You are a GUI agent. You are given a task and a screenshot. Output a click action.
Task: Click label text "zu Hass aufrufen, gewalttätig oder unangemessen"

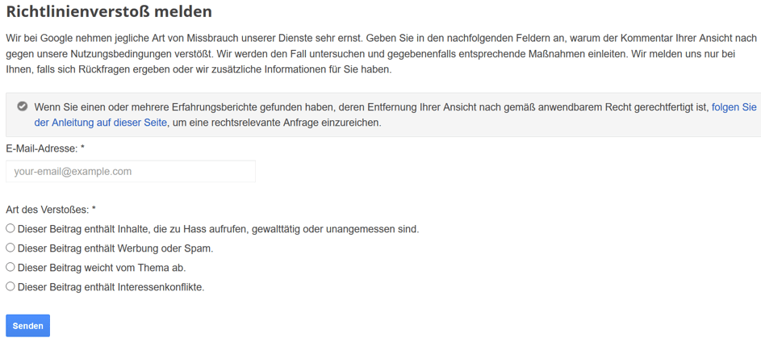[x=285, y=229]
